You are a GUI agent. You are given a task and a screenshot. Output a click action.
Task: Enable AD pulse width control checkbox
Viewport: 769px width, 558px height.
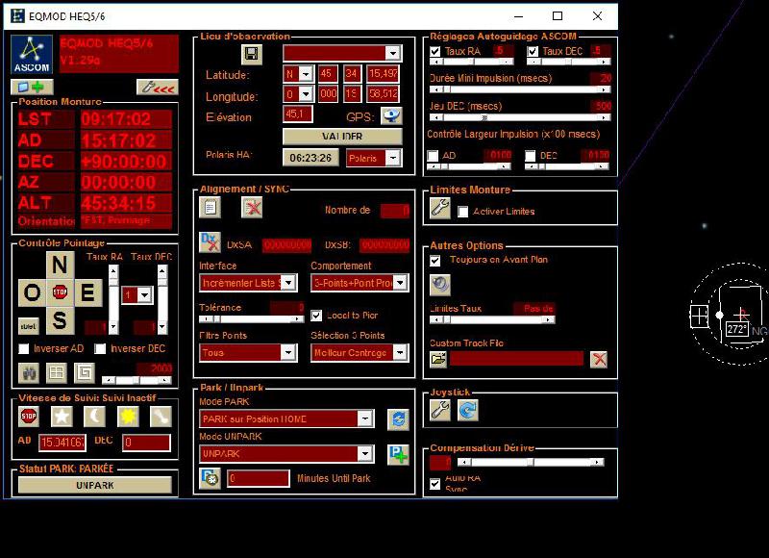pyautogui.click(x=433, y=156)
